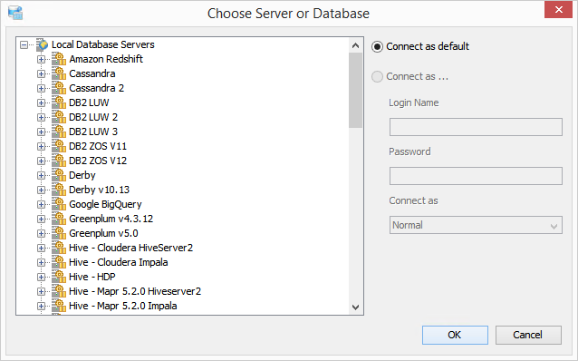Click the Login Name input field
This screenshot has width=578, height=361.
click(x=476, y=127)
